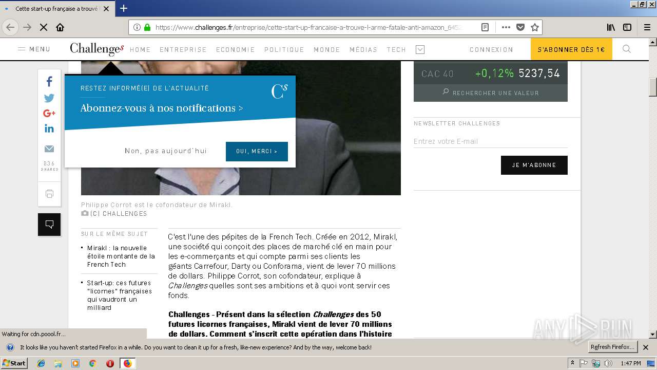The width and height of the screenshot is (657, 370).
Task: Open the MÉDIAS section
Action: 363,50
